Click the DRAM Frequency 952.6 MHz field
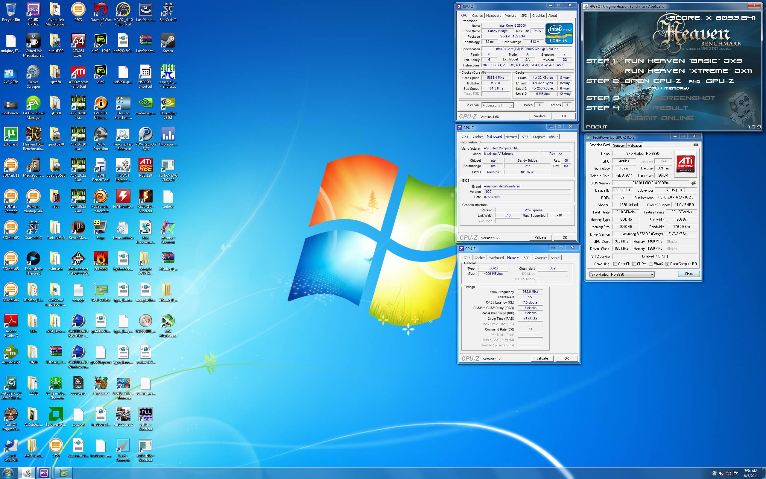The height and width of the screenshot is (479, 766). (x=531, y=292)
